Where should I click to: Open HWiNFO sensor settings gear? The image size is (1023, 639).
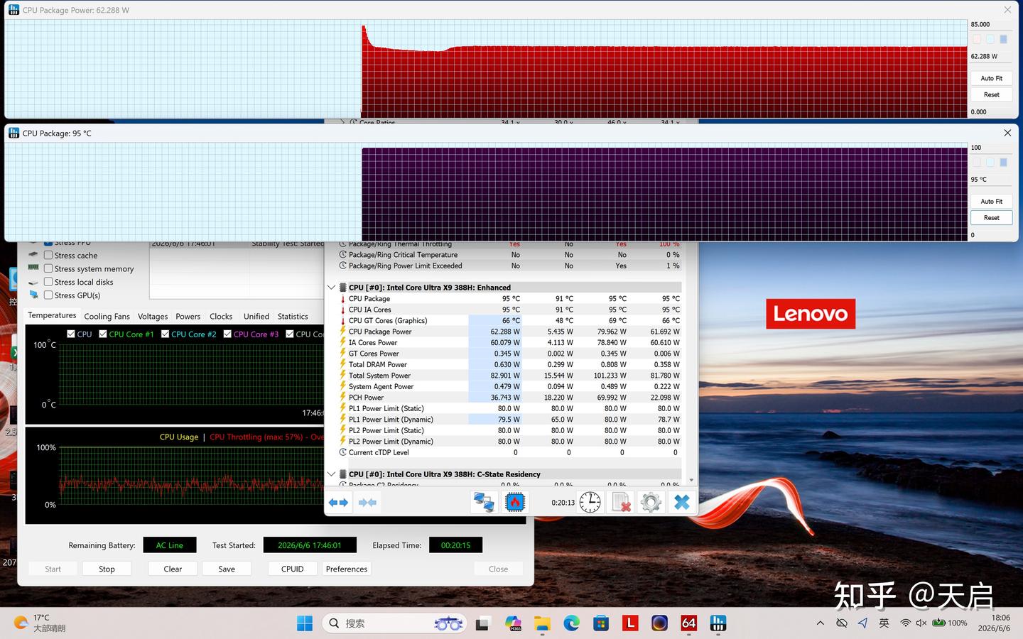coord(651,503)
